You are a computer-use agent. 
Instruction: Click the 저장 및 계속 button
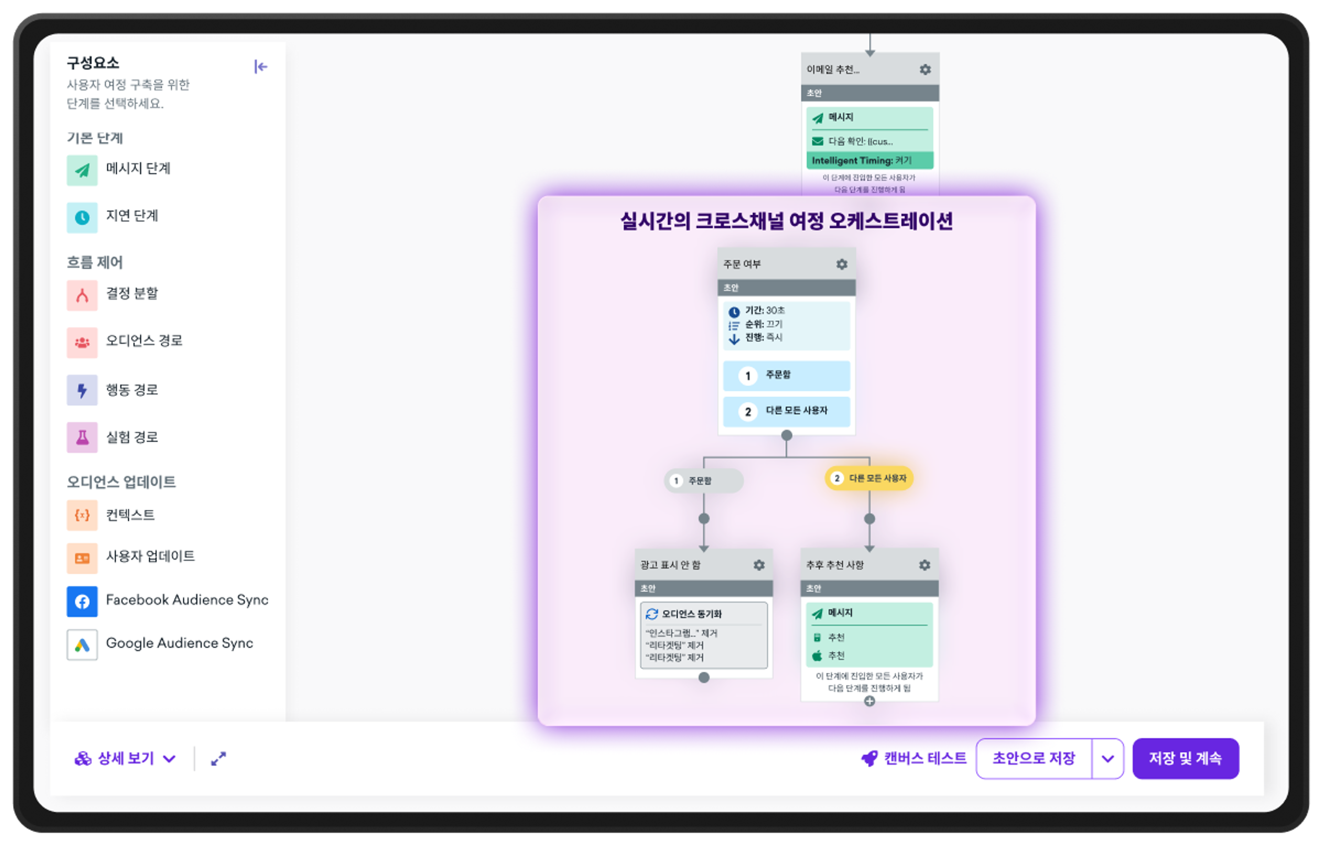pos(1186,759)
